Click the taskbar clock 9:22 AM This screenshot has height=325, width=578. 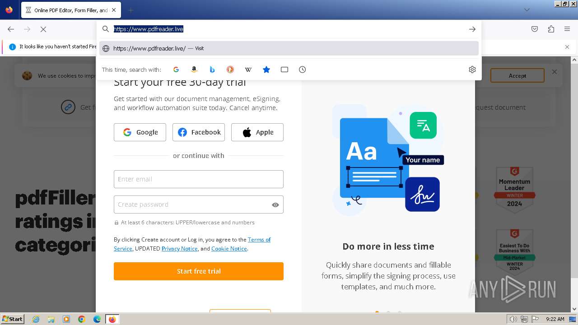pyautogui.click(x=555, y=319)
